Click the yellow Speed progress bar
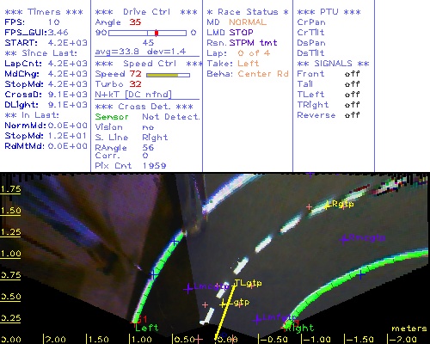Viewport: 430px width, 344px height. tap(168, 75)
